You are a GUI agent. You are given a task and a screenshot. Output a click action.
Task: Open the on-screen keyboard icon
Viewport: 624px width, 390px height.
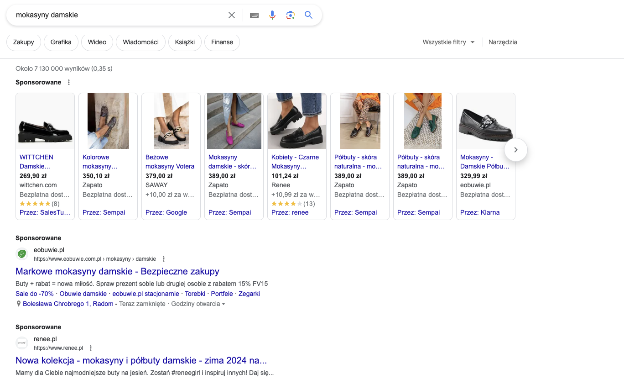point(254,15)
